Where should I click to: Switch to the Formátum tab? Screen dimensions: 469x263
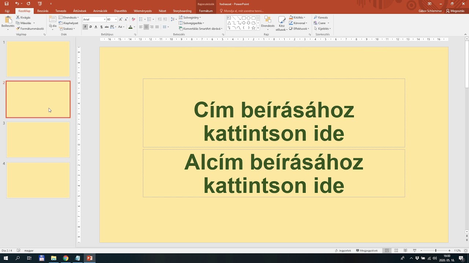point(206,11)
